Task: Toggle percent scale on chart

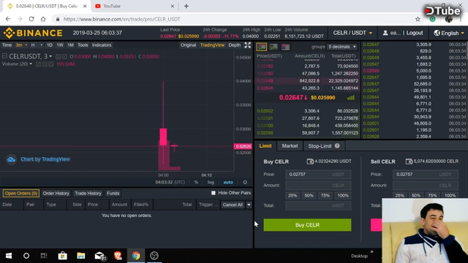Action: pyautogui.click(x=196, y=182)
